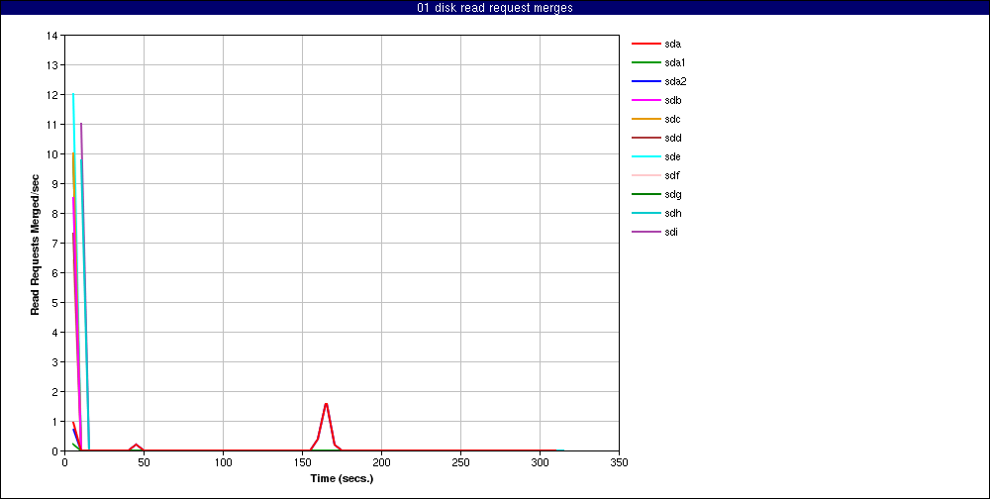Click the teal sdh legend color line
The width and height of the screenshot is (990, 499).
tap(645, 213)
